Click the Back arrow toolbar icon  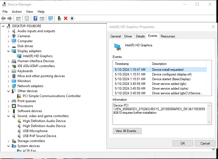[3, 18]
